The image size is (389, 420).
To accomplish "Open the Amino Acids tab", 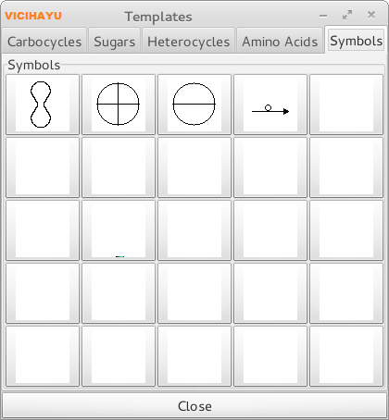I will 280,42.
